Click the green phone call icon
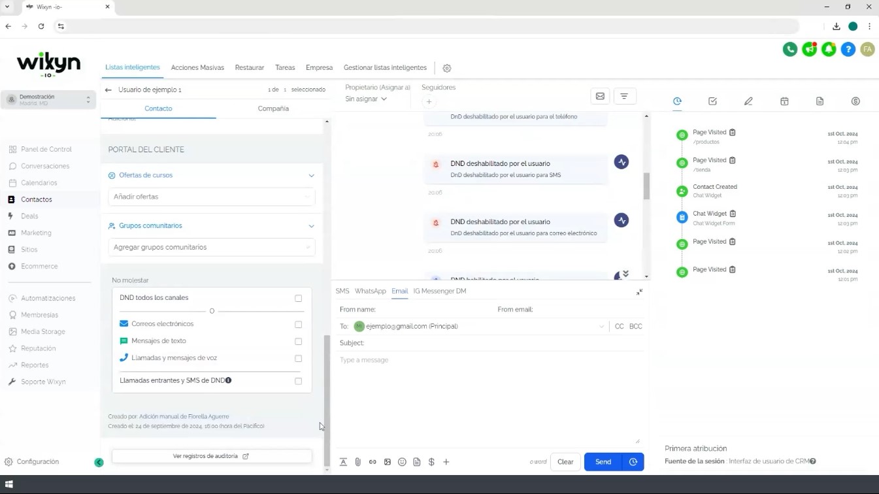The image size is (879, 494). pos(790,49)
